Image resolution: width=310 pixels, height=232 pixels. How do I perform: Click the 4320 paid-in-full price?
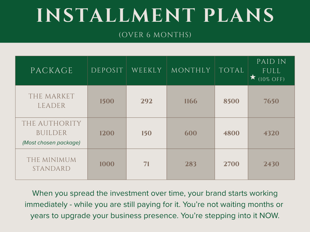271,133
